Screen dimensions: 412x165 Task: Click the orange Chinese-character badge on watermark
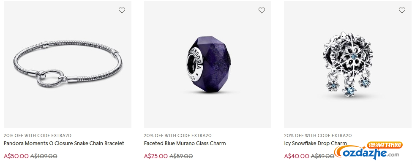click(x=385, y=145)
